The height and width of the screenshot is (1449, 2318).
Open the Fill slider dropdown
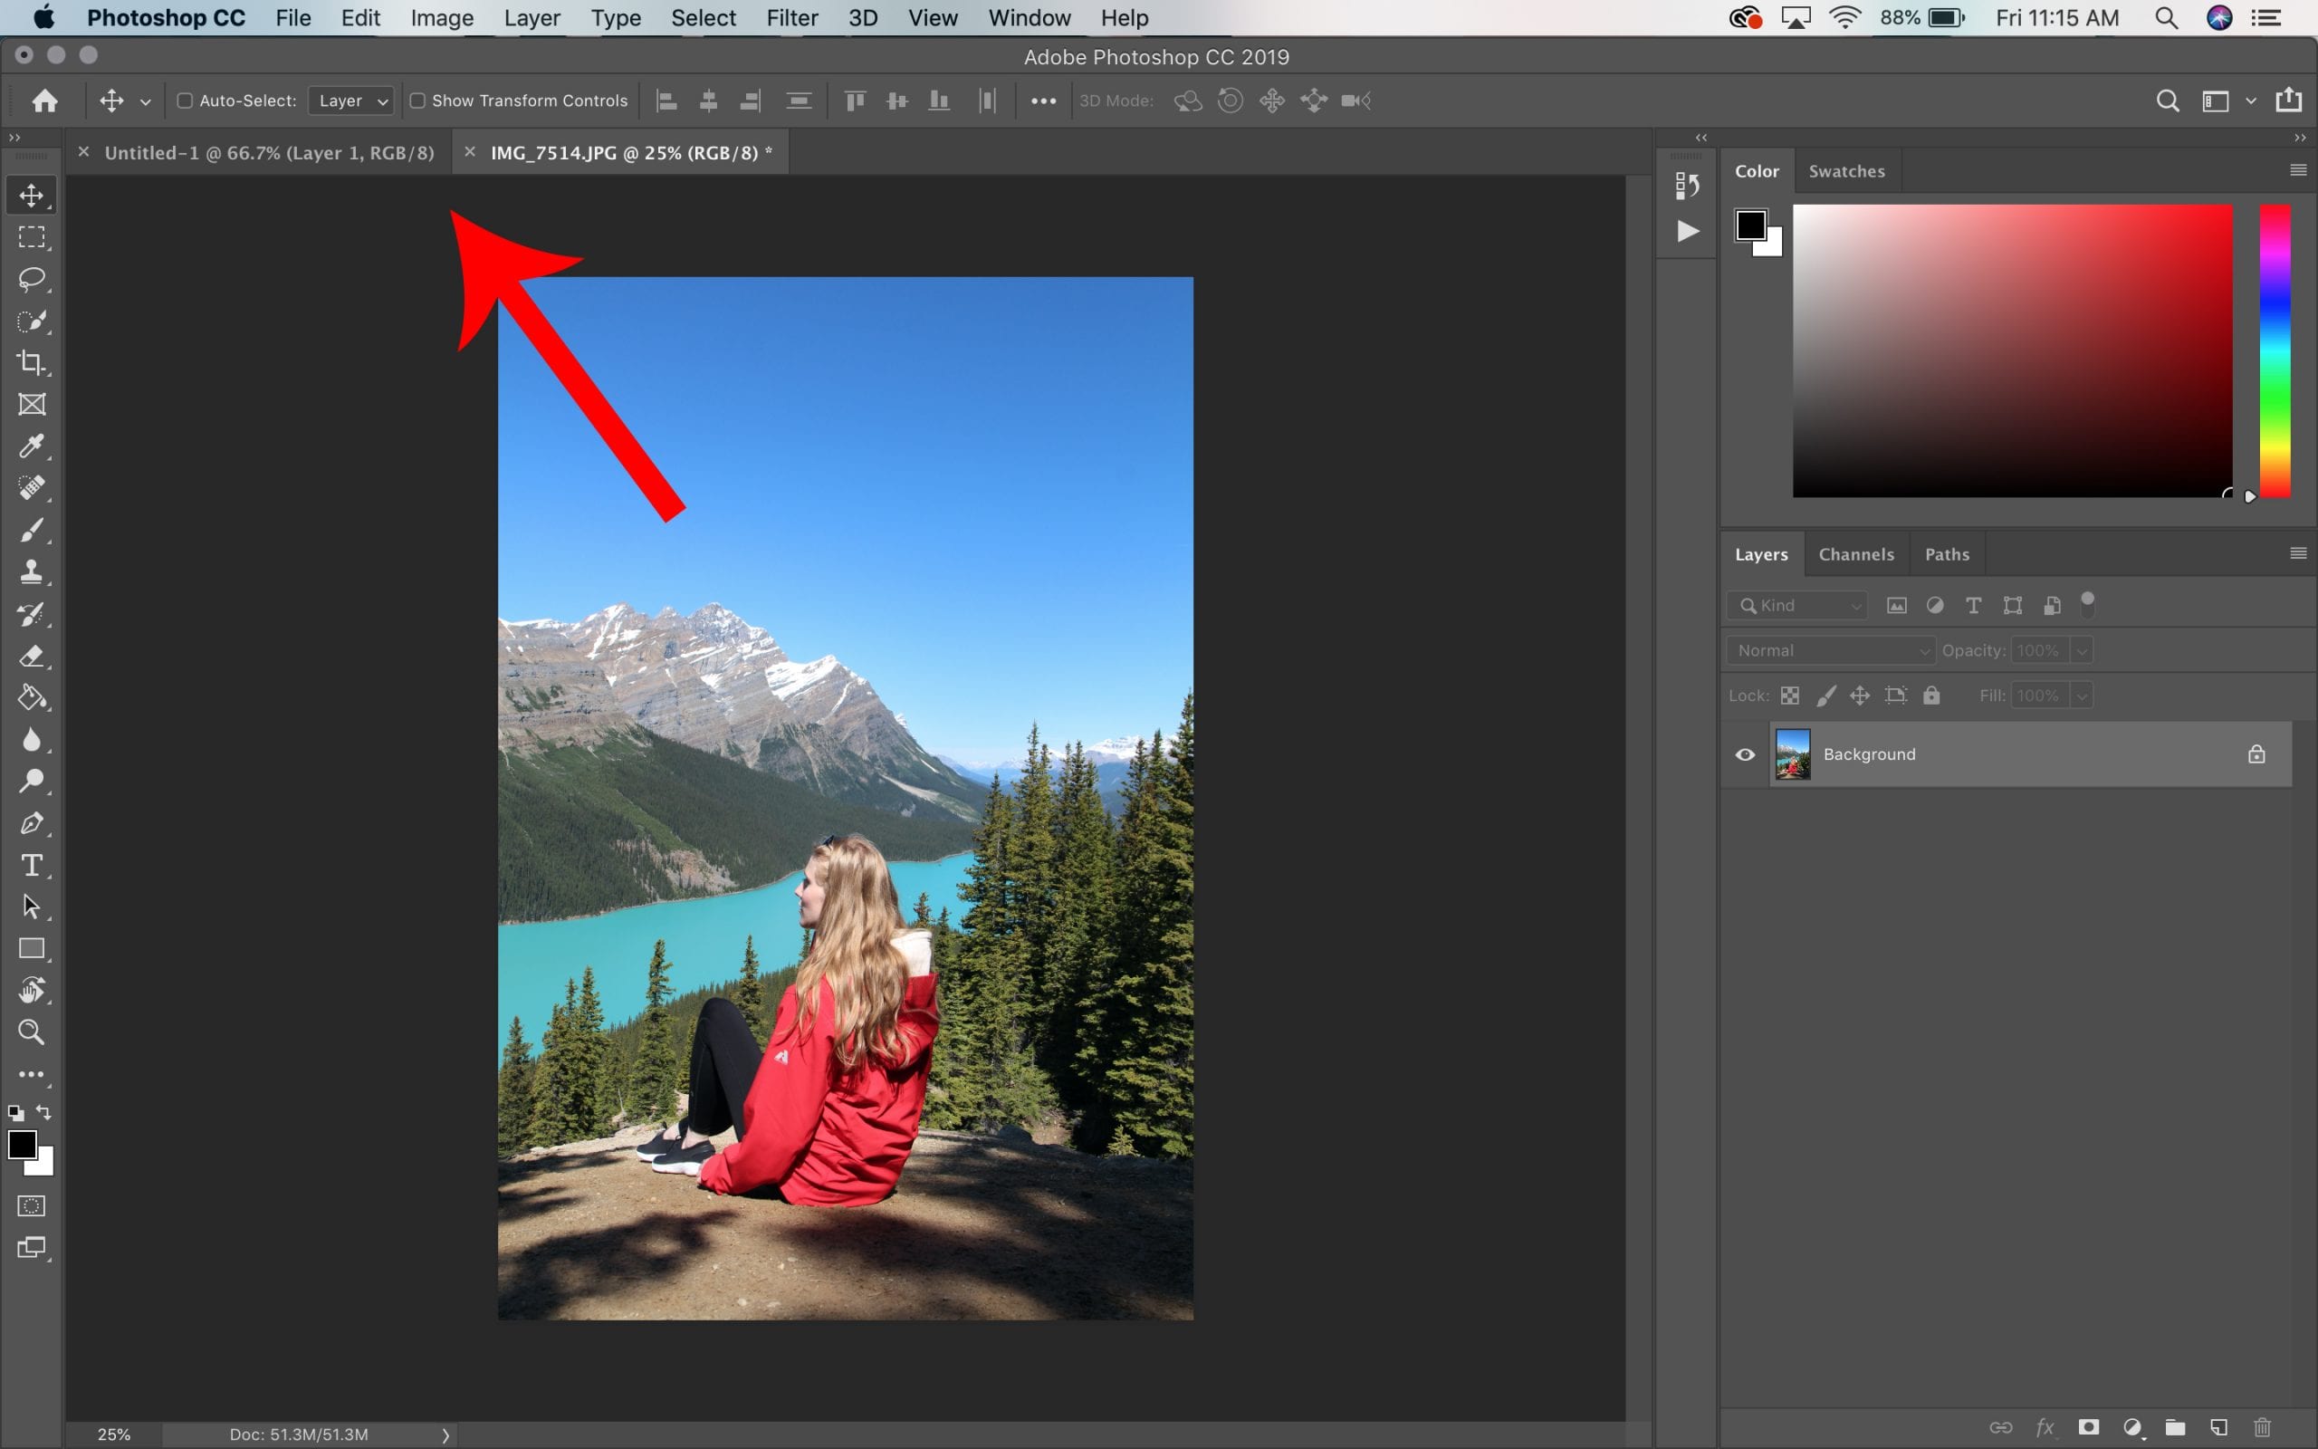(x=2082, y=696)
